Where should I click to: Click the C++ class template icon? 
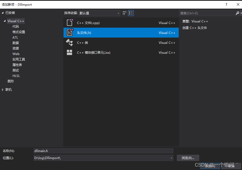tap(69, 42)
